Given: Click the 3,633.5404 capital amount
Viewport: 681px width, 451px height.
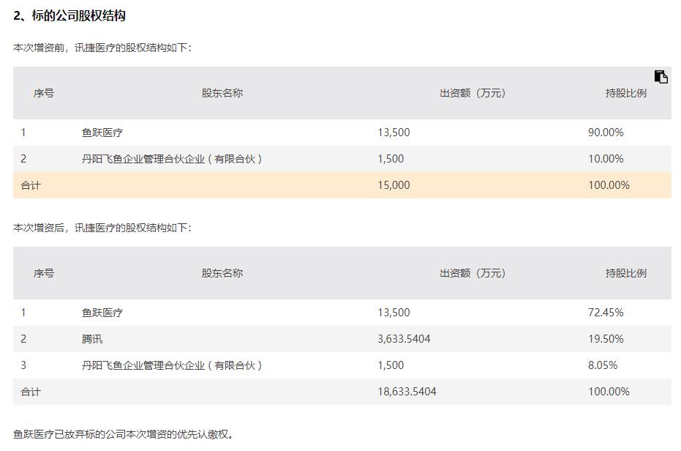Looking at the screenshot, I should [404, 339].
